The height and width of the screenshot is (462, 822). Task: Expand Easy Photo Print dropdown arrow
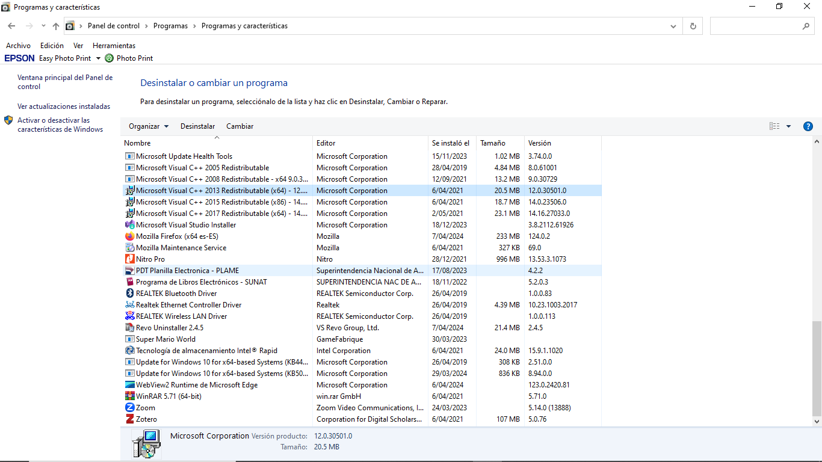(98, 58)
